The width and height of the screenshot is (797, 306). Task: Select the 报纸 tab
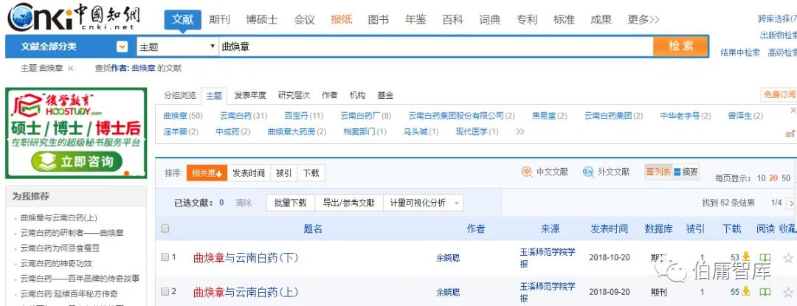[x=341, y=20]
